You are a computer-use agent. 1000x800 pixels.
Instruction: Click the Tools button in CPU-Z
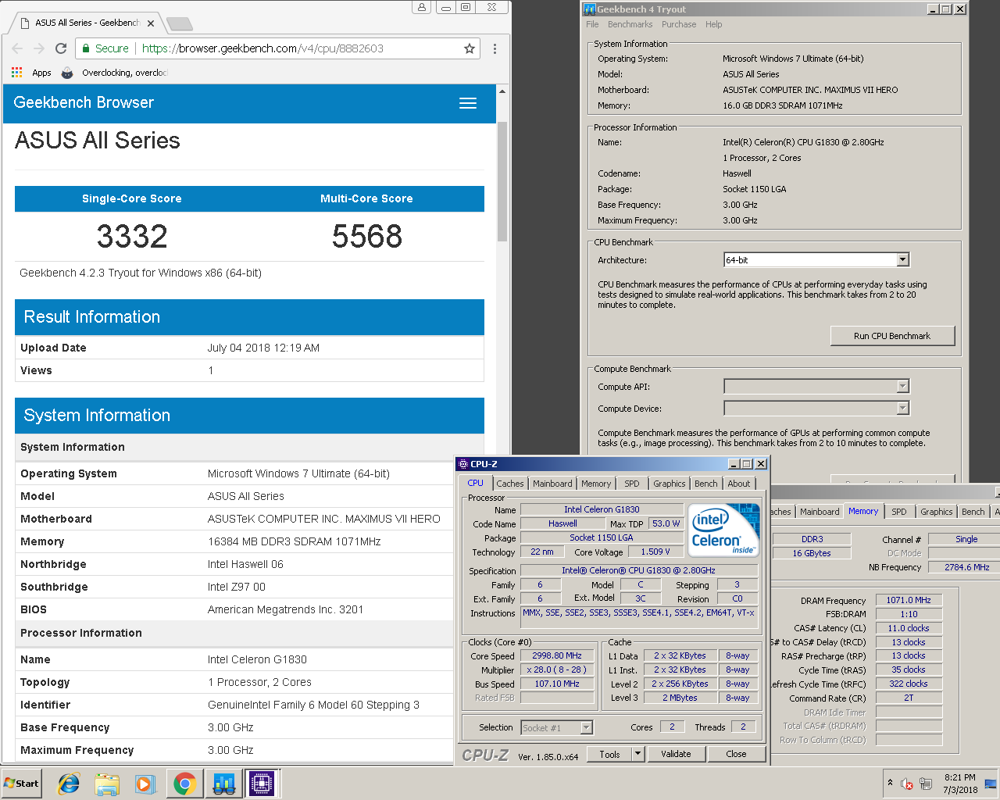click(x=610, y=754)
